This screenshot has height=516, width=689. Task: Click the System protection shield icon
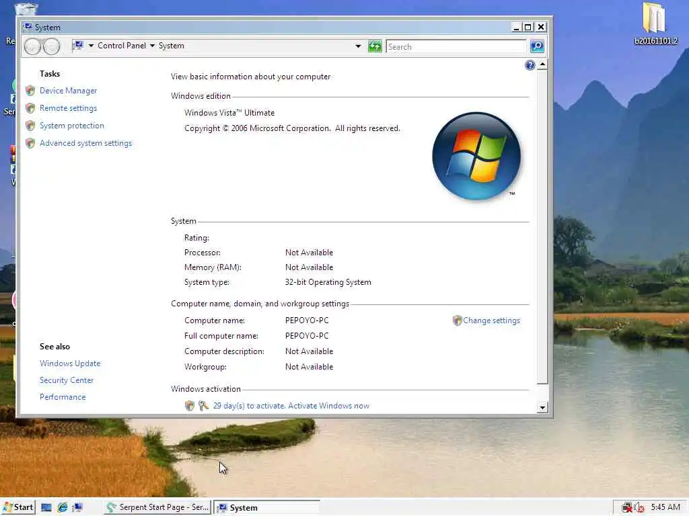[30, 126]
